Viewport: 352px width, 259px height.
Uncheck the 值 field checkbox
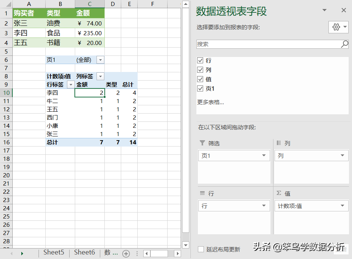coord(200,79)
